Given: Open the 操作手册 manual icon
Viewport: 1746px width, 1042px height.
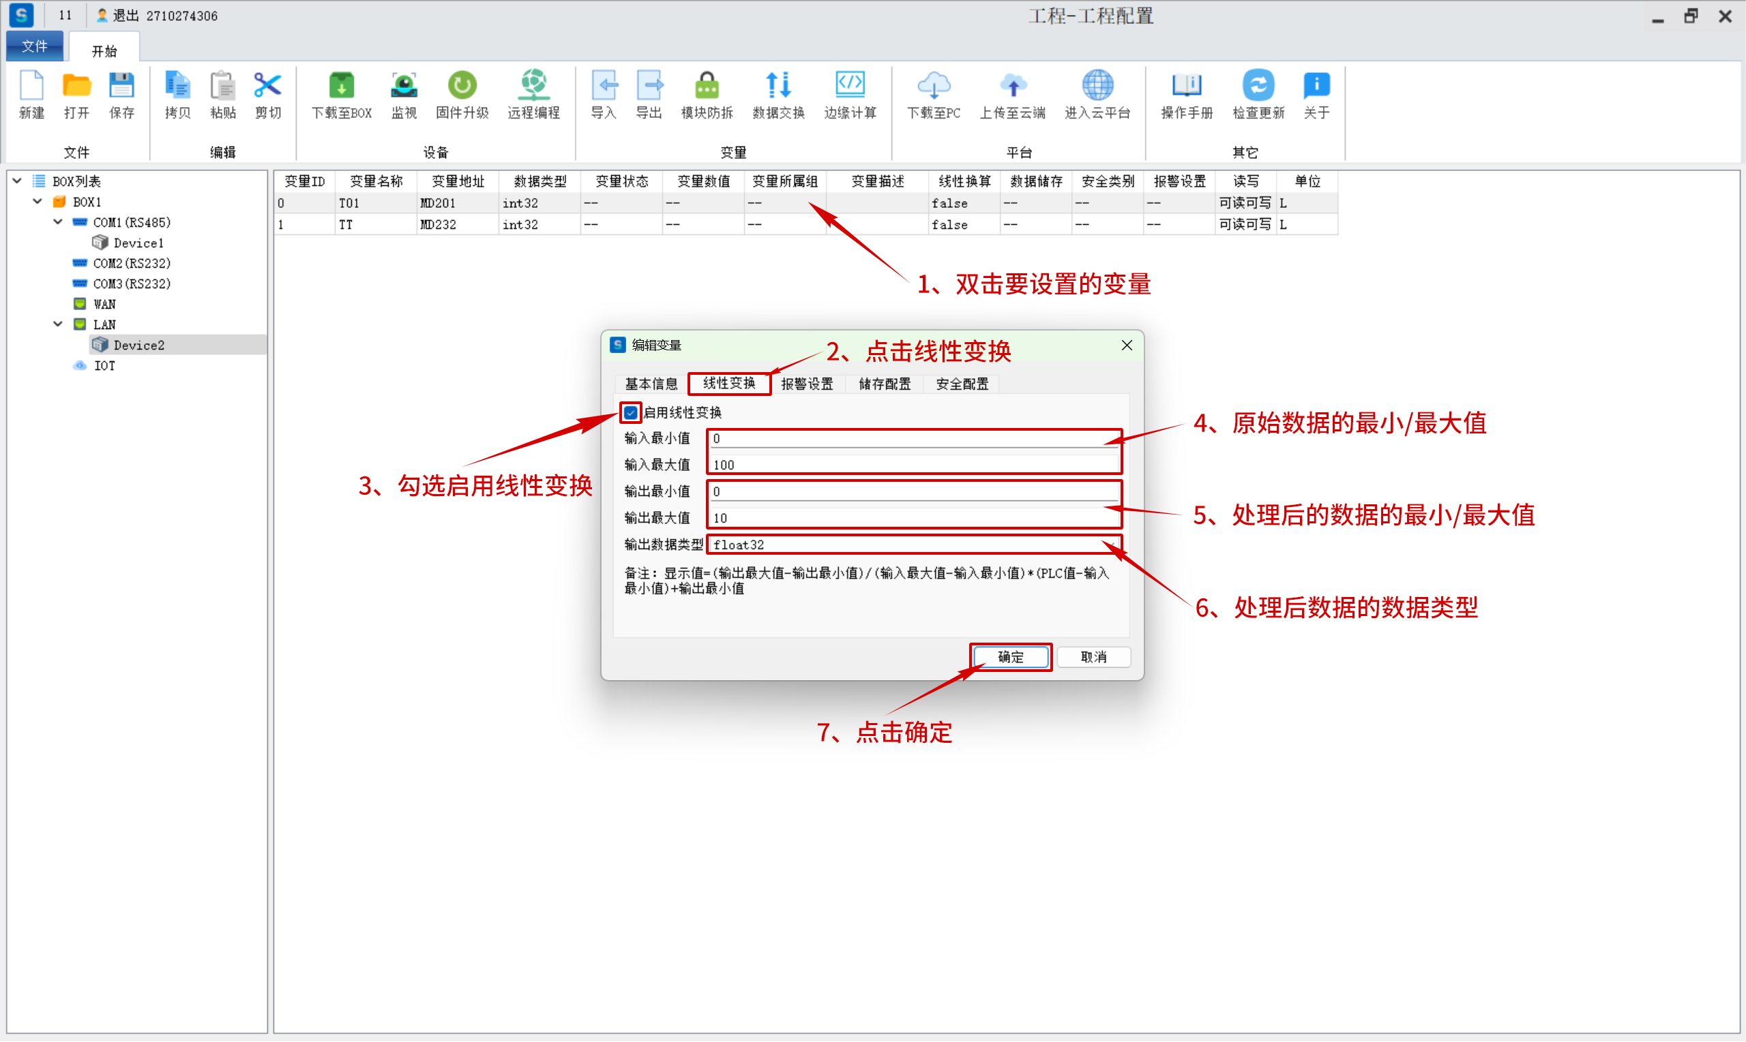Looking at the screenshot, I should tap(1186, 87).
